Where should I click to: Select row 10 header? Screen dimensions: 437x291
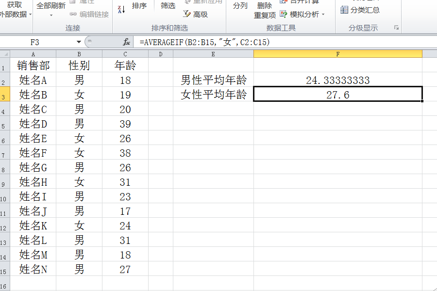coord(5,196)
